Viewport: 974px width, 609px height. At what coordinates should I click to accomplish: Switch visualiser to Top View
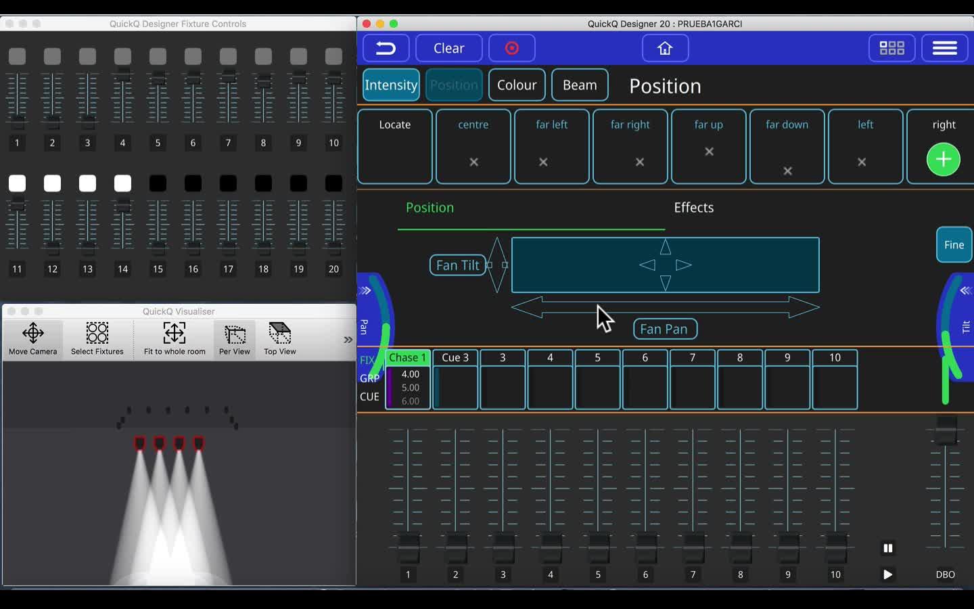click(x=280, y=339)
